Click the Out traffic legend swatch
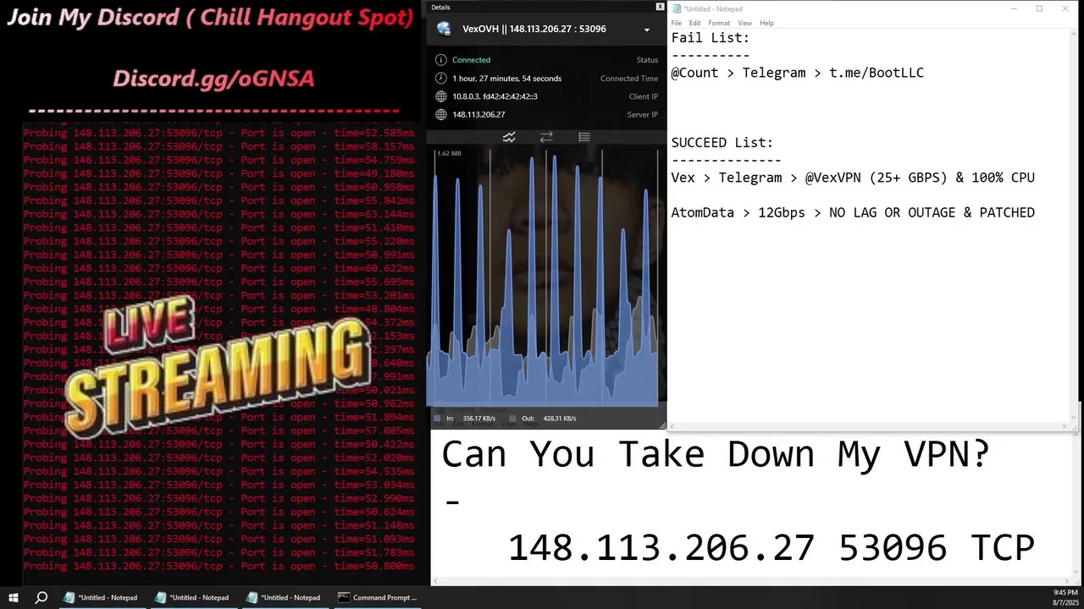 pyautogui.click(x=513, y=419)
